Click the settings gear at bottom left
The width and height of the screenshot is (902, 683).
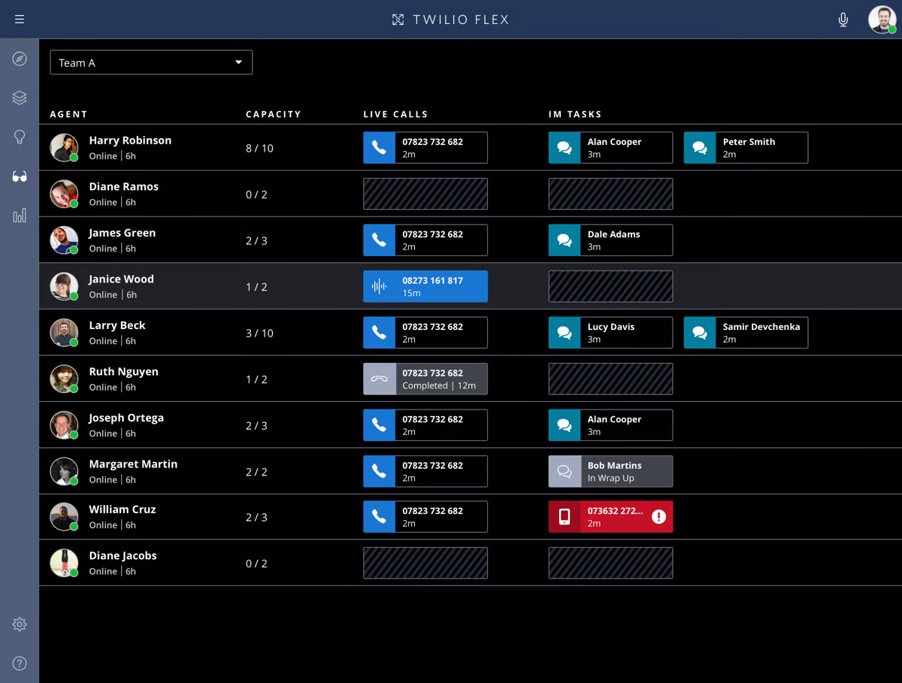pyautogui.click(x=19, y=624)
